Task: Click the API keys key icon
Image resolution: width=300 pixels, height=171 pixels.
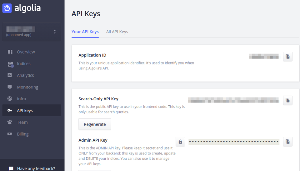Action: (10, 110)
